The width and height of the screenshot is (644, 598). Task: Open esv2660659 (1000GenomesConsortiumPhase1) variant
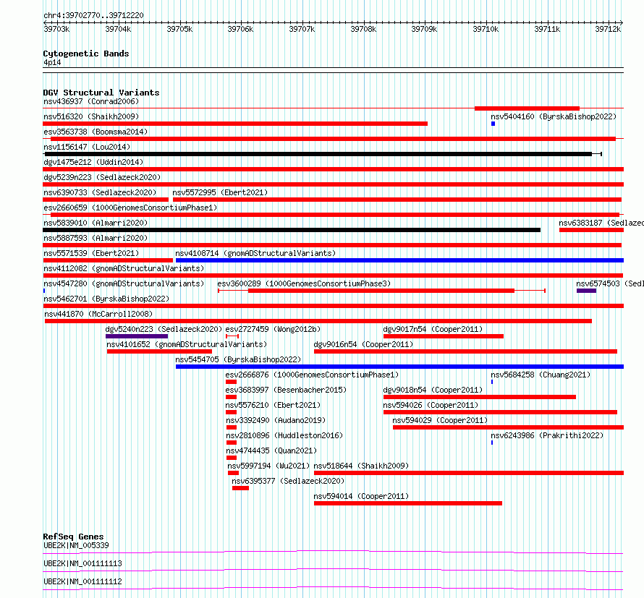point(130,208)
